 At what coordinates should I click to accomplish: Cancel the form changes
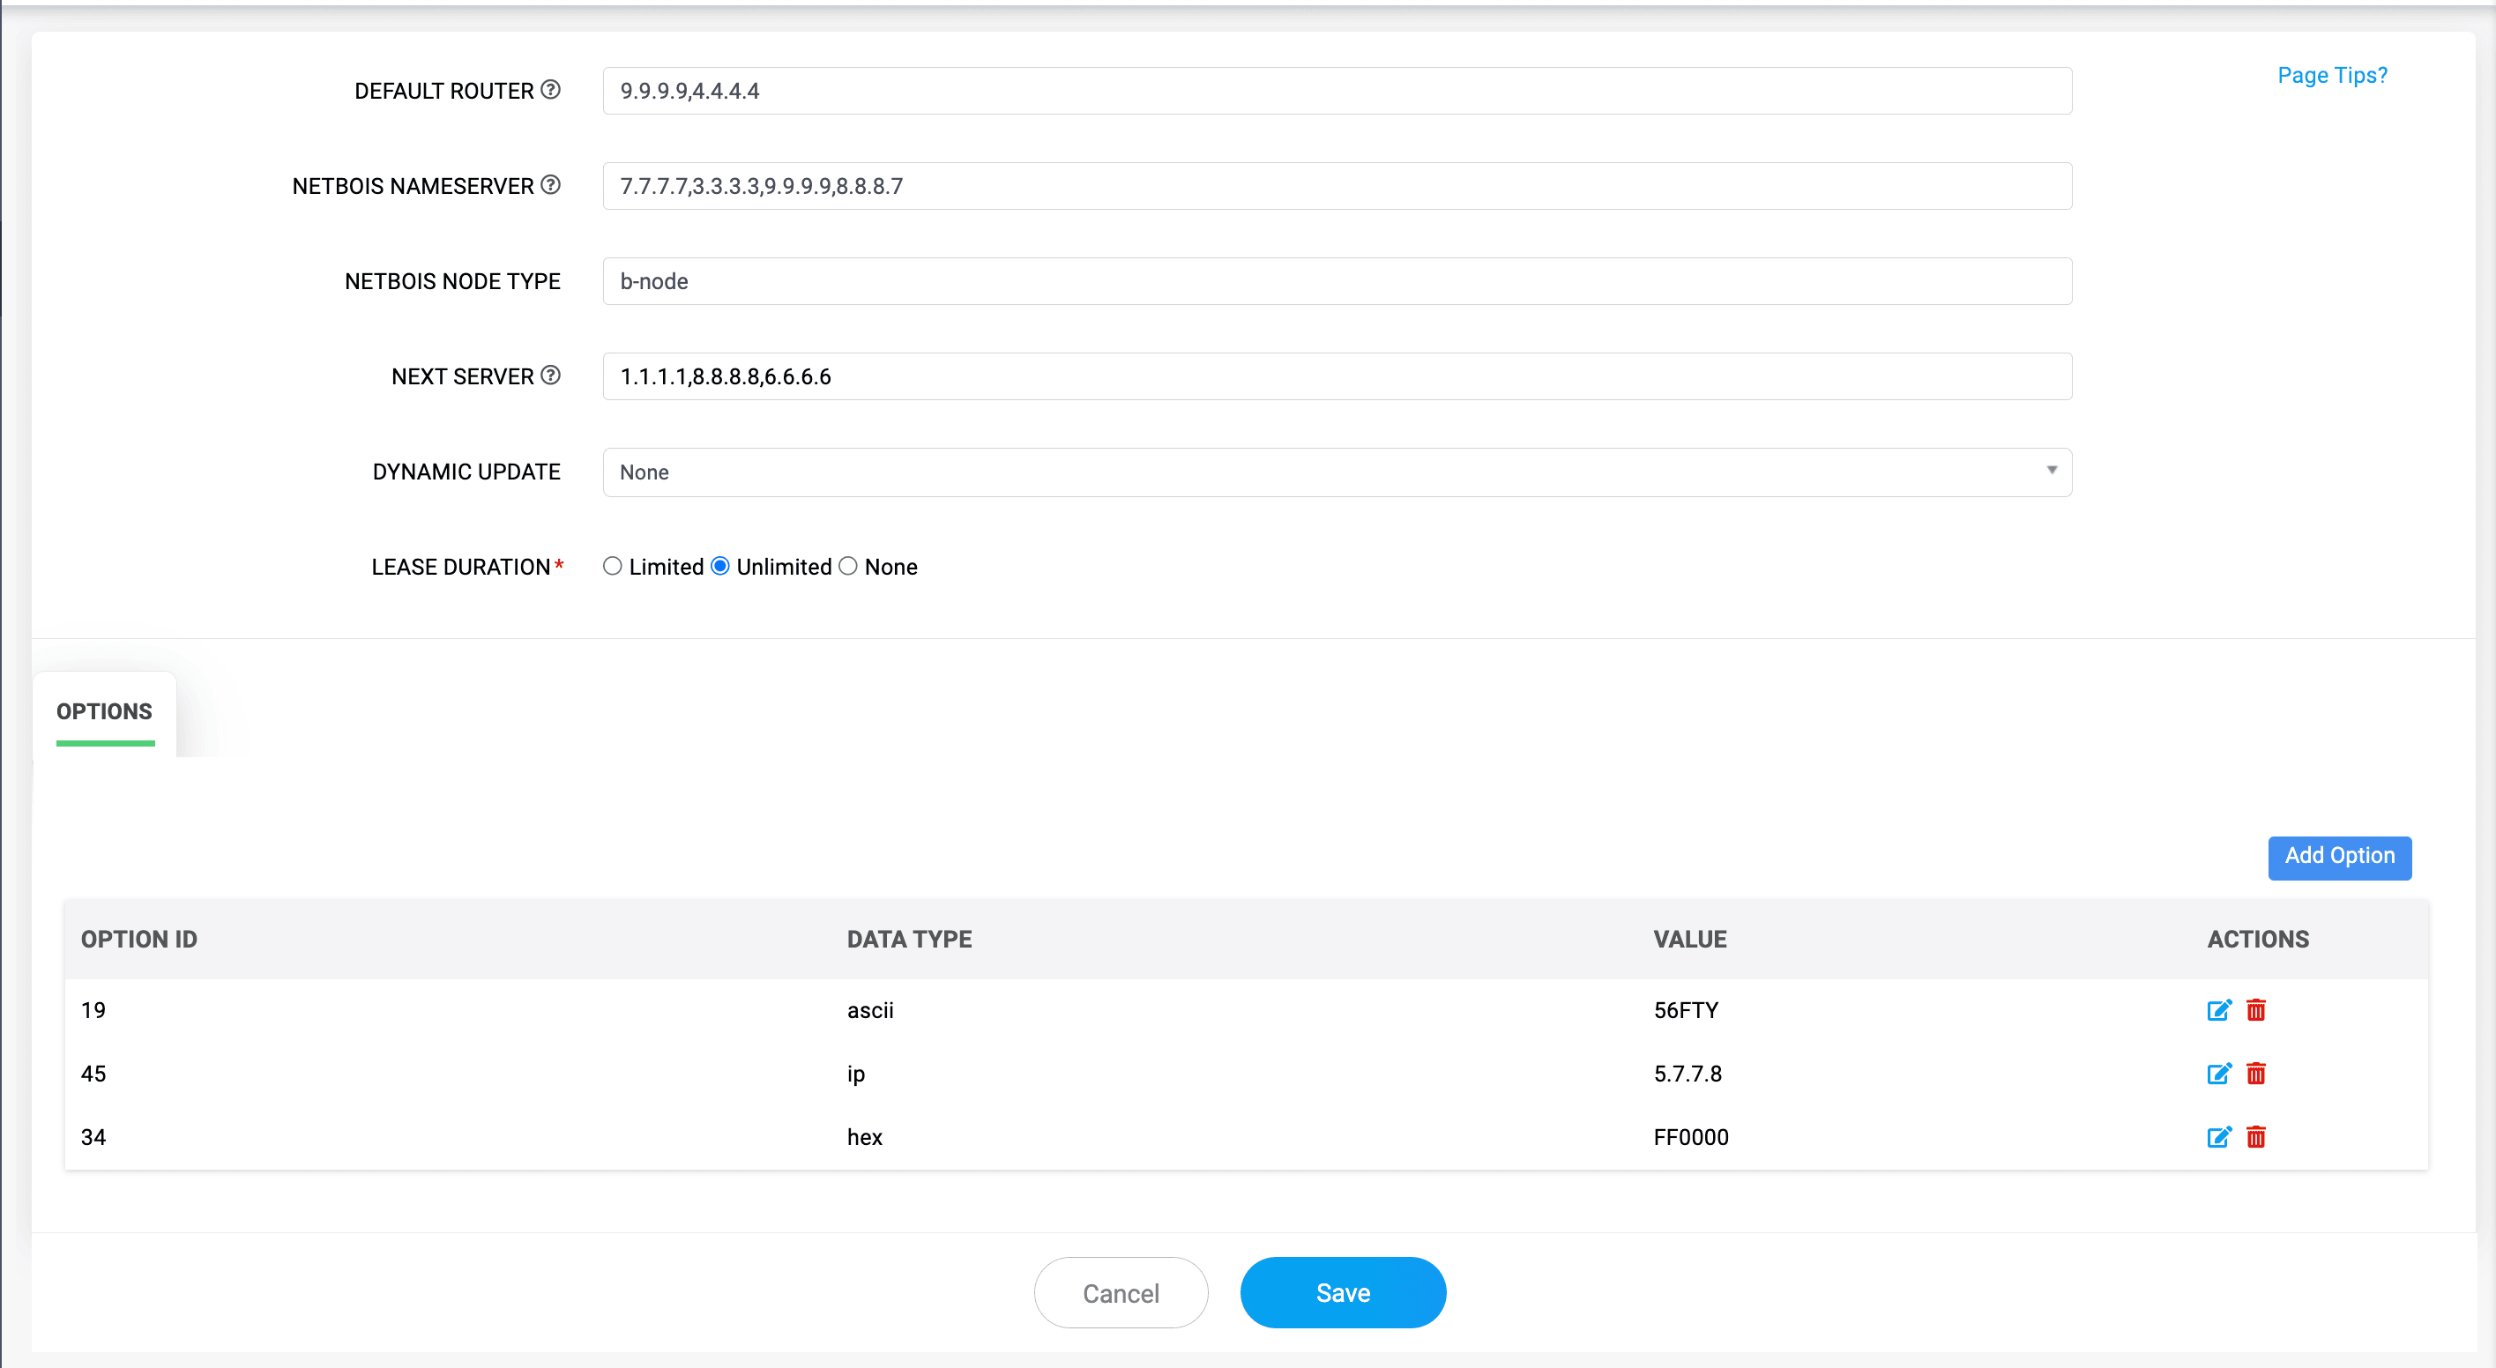pos(1120,1292)
